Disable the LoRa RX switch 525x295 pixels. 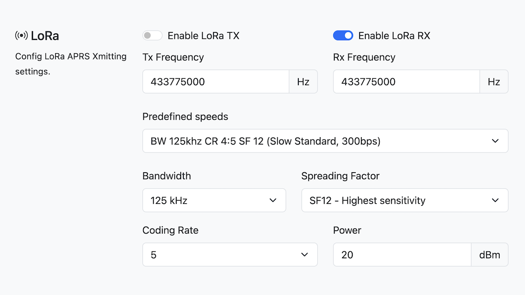(343, 35)
